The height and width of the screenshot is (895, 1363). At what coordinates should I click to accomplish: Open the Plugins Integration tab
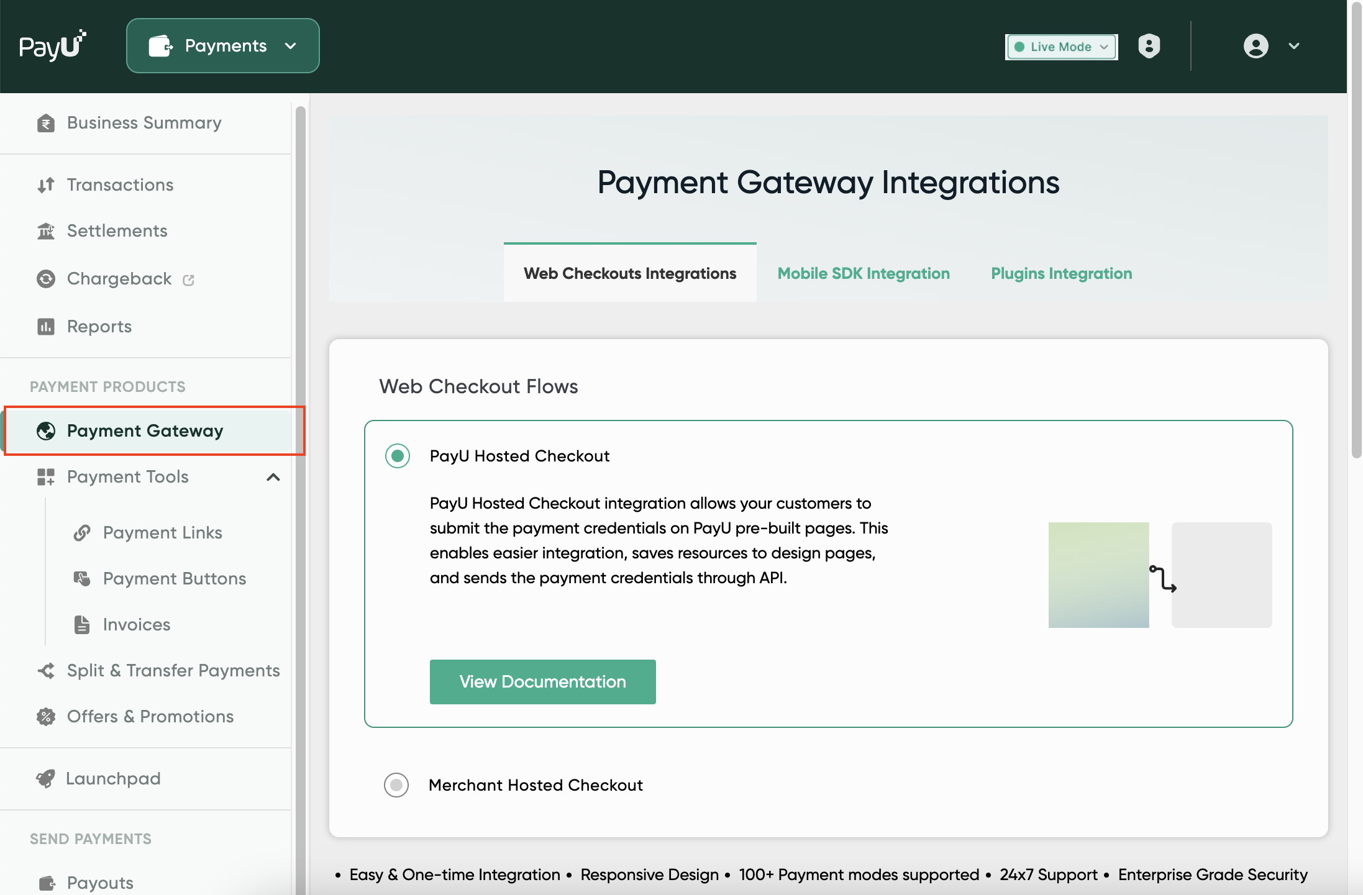pyautogui.click(x=1061, y=273)
